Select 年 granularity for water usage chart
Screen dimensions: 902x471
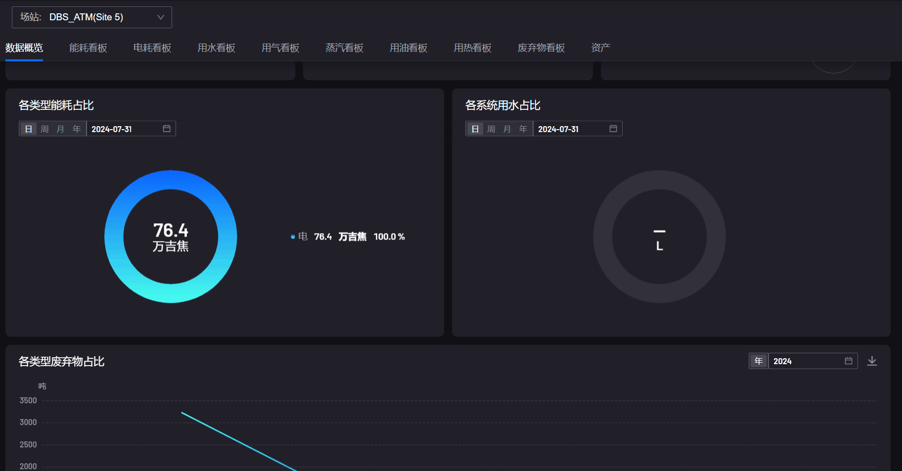(x=523, y=129)
